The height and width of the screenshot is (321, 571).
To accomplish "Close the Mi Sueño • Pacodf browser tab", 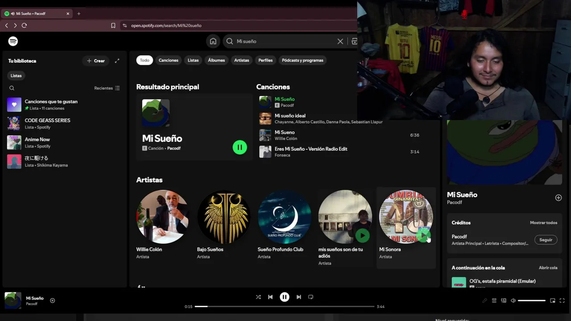I will pos(68,13).
